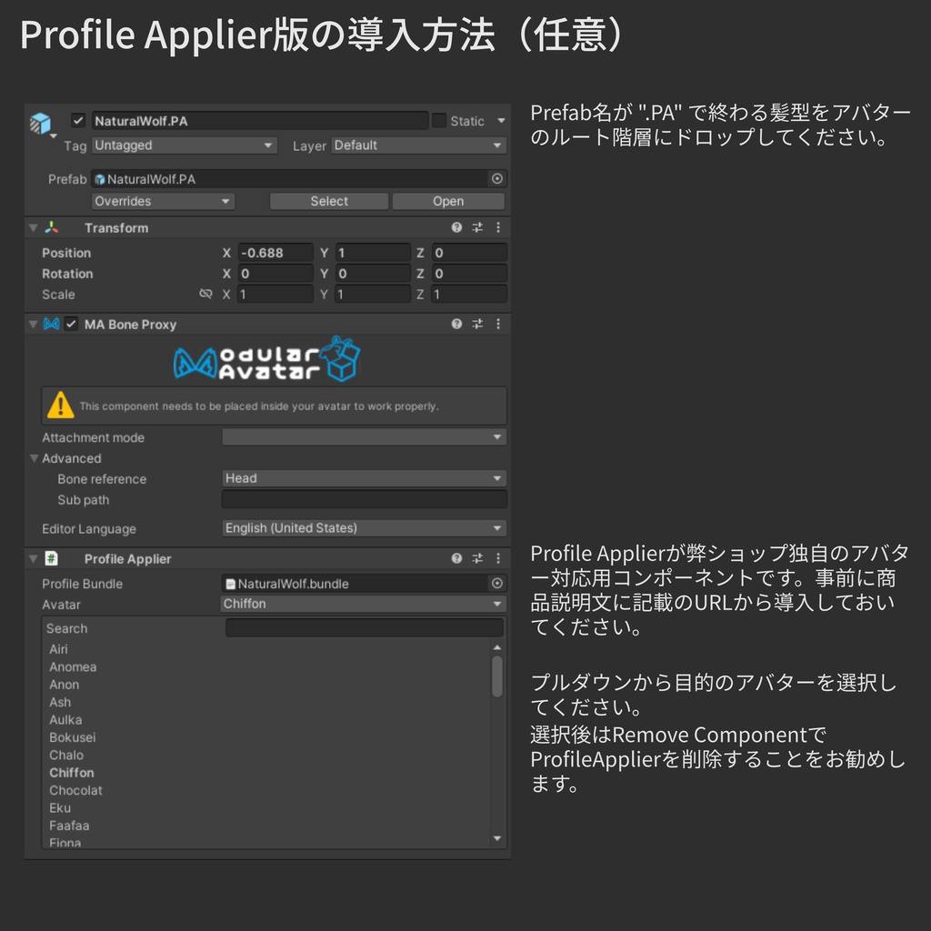Open the Layer dropdown showing Default

[418, 145]
